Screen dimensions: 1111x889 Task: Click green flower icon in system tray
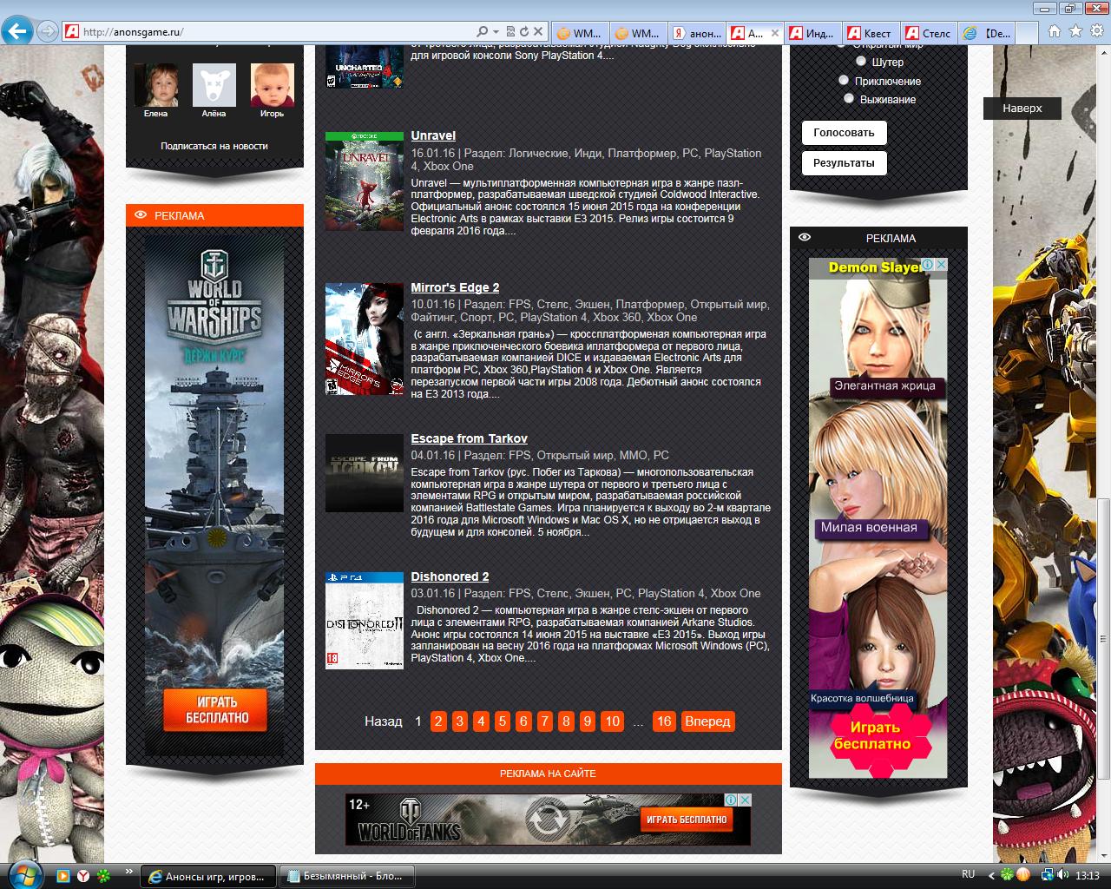(x=1006, y=874)
